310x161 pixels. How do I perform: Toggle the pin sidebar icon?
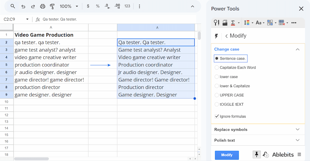coord(256,154)
